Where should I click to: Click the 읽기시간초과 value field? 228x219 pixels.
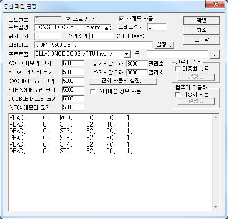137,64
